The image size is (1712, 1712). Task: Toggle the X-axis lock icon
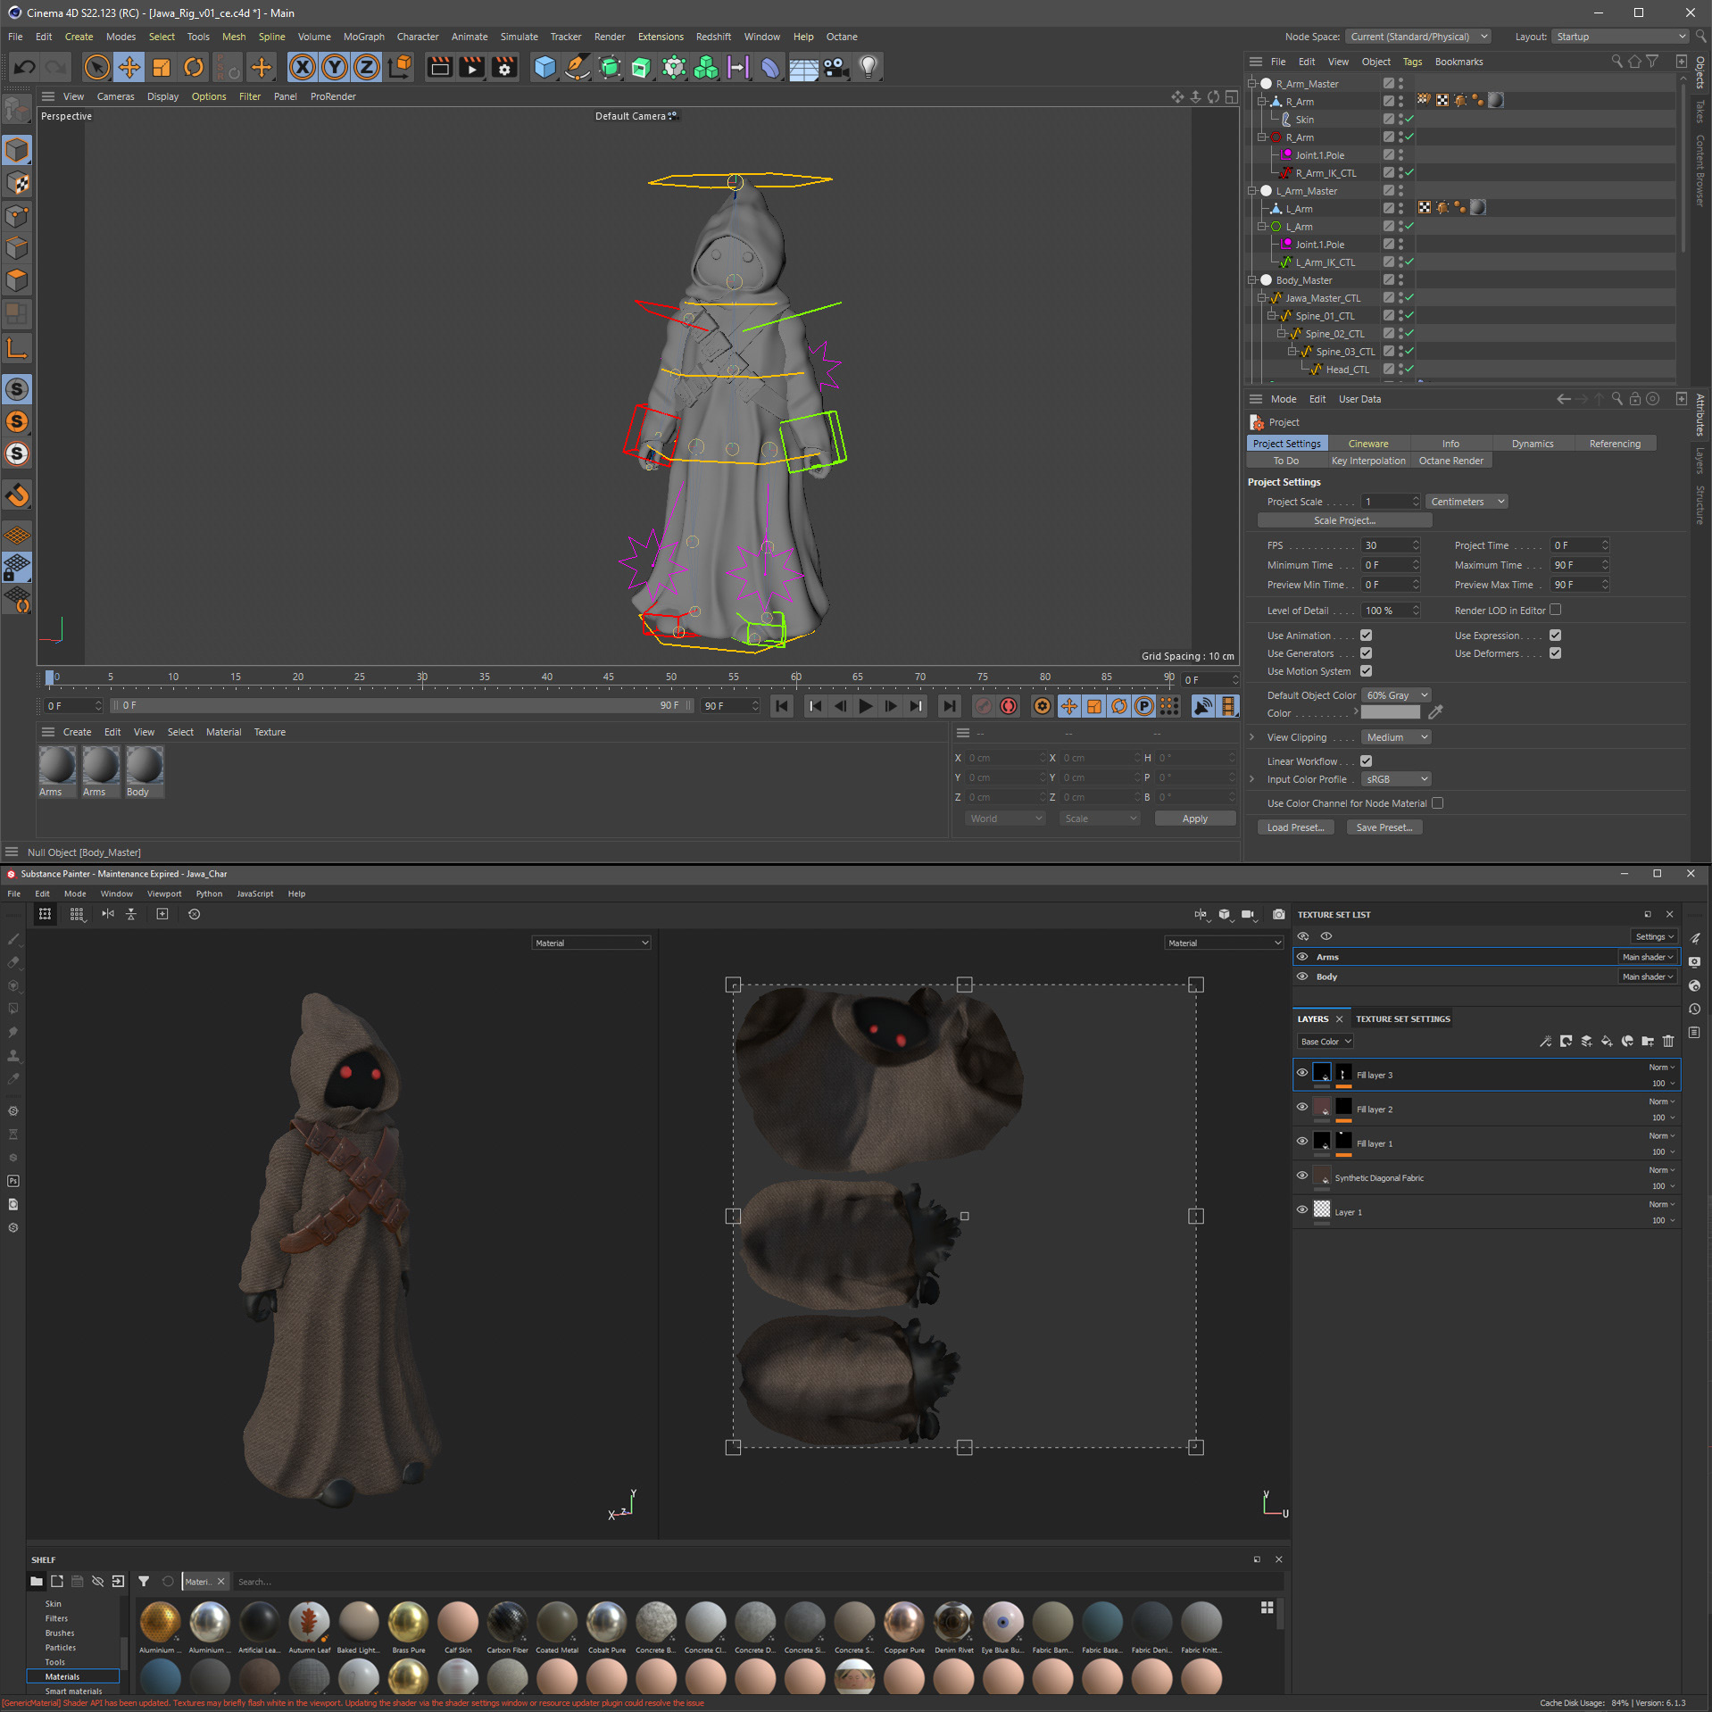303,67
